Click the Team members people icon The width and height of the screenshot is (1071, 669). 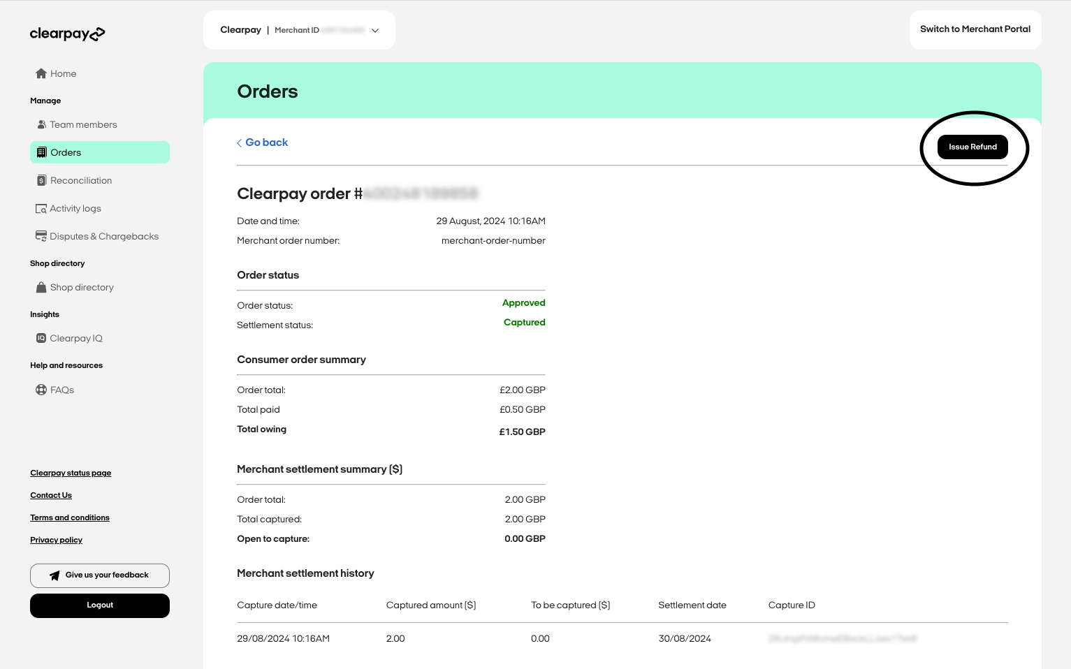(x=41, y=124)
